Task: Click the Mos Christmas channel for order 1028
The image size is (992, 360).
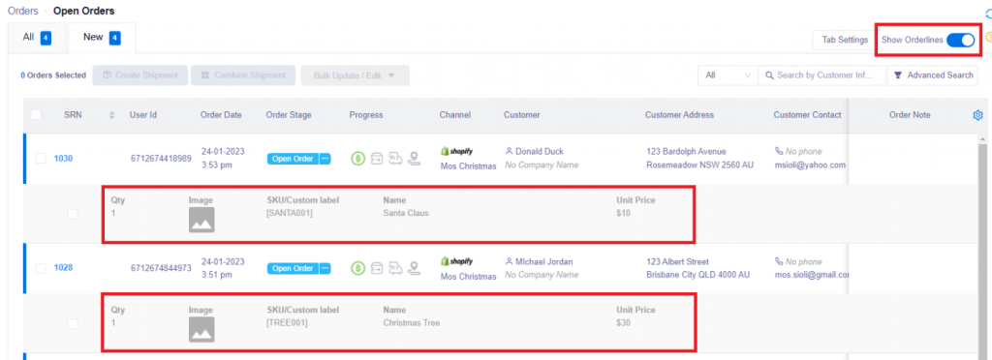Action: tap(469, 276)
